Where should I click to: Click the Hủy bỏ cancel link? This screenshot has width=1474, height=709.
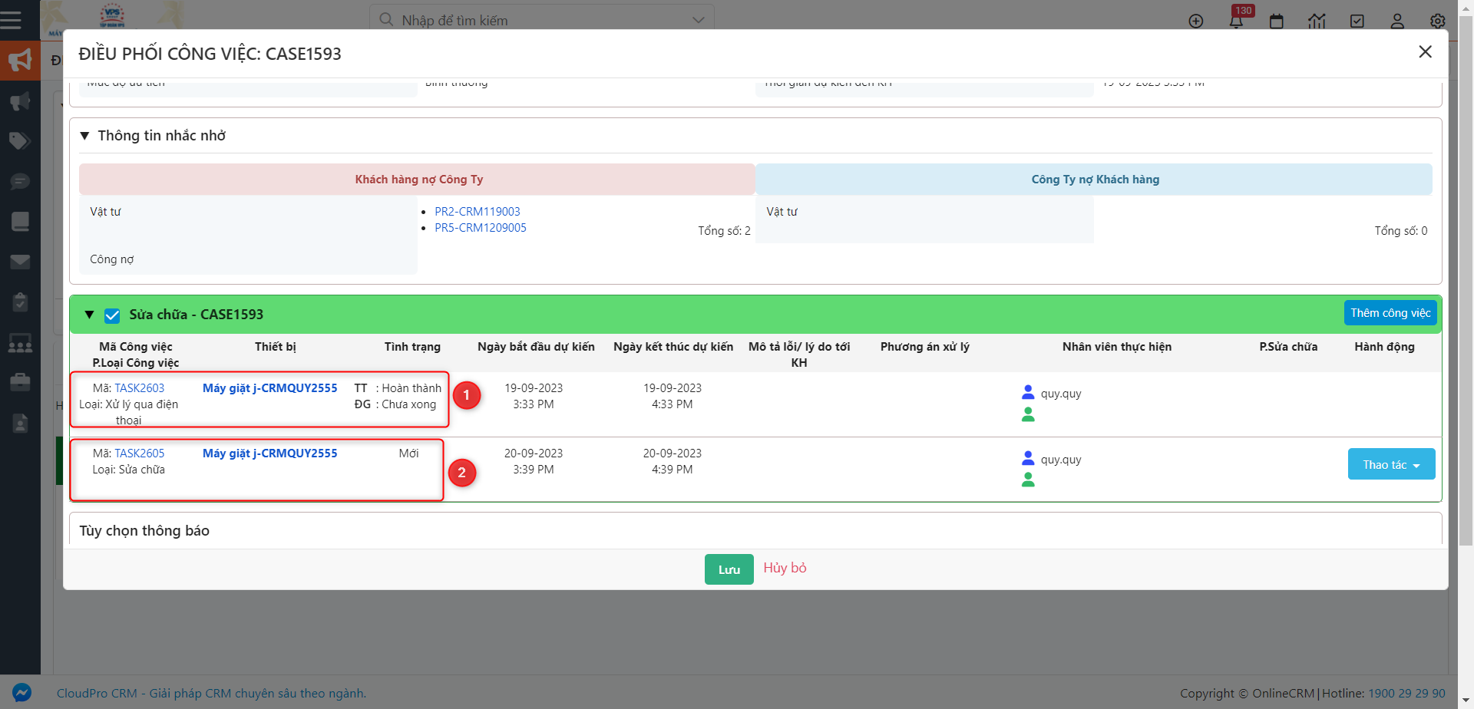[785, 568]
